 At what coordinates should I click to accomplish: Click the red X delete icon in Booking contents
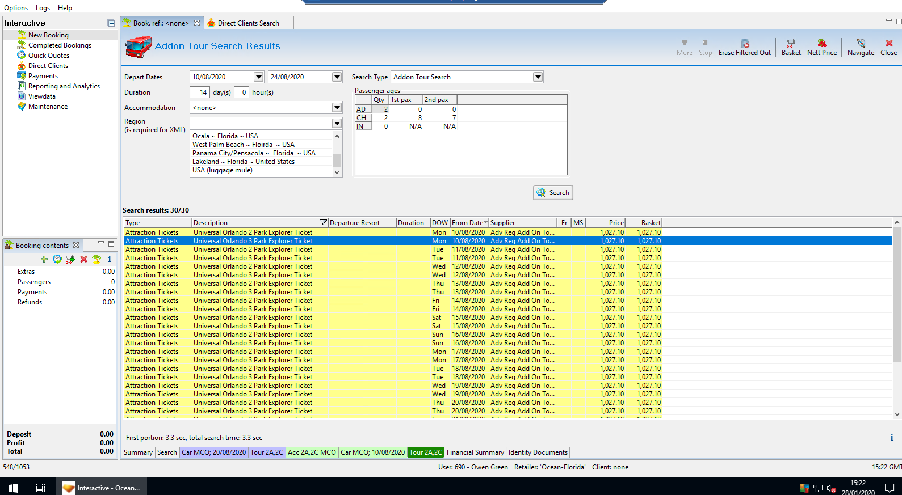83,259
